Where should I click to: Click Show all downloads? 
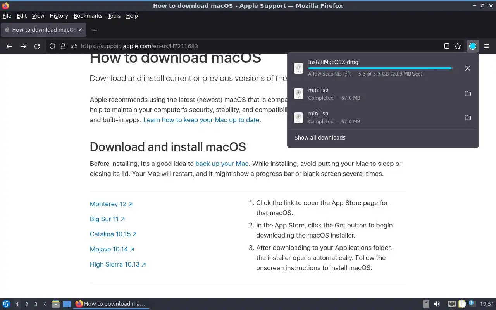[x=320, y=138]
